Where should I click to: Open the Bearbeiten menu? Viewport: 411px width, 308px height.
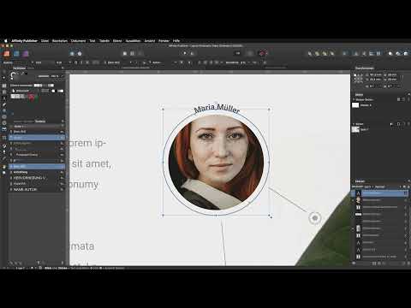click(60, 41)
